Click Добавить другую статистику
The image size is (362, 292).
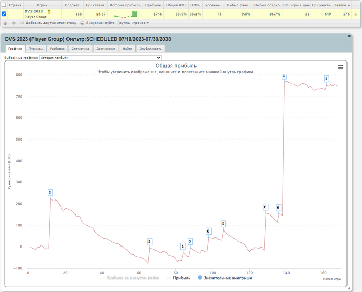(51, 23)
